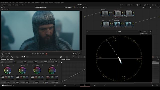
Task: Open the File menu
Action: (x=10, y=2)
